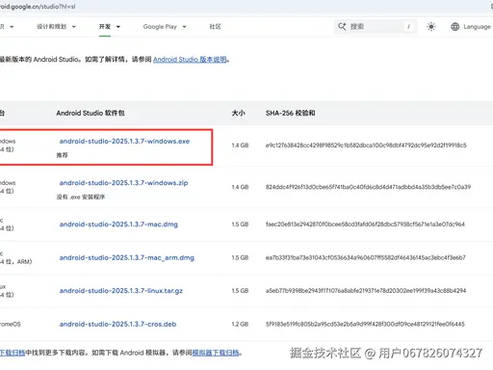Image resolution: width=493 pixels, height=370 pixels.
Task: Click the 大小 column header
Action: point(238,113)
